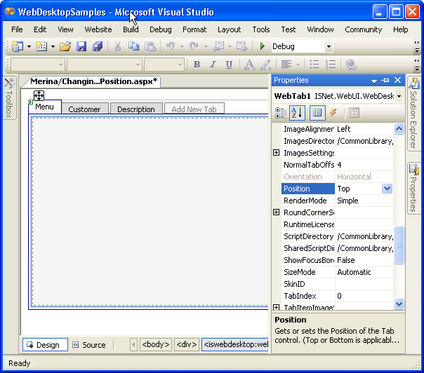Click the Save icon in the toolbar
This screenshot has height=373, width=424.
(81, 47)
